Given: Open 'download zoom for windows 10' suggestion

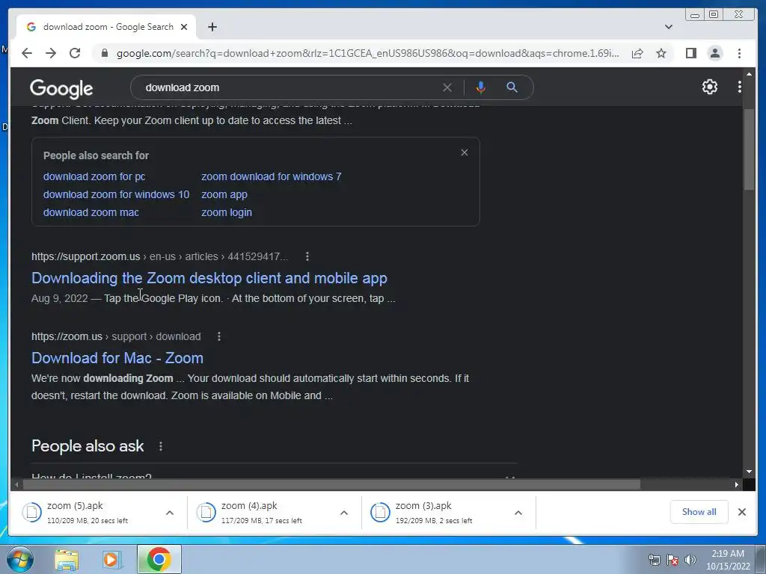Looking at the screenshot, I should click(x=116, y=194).
